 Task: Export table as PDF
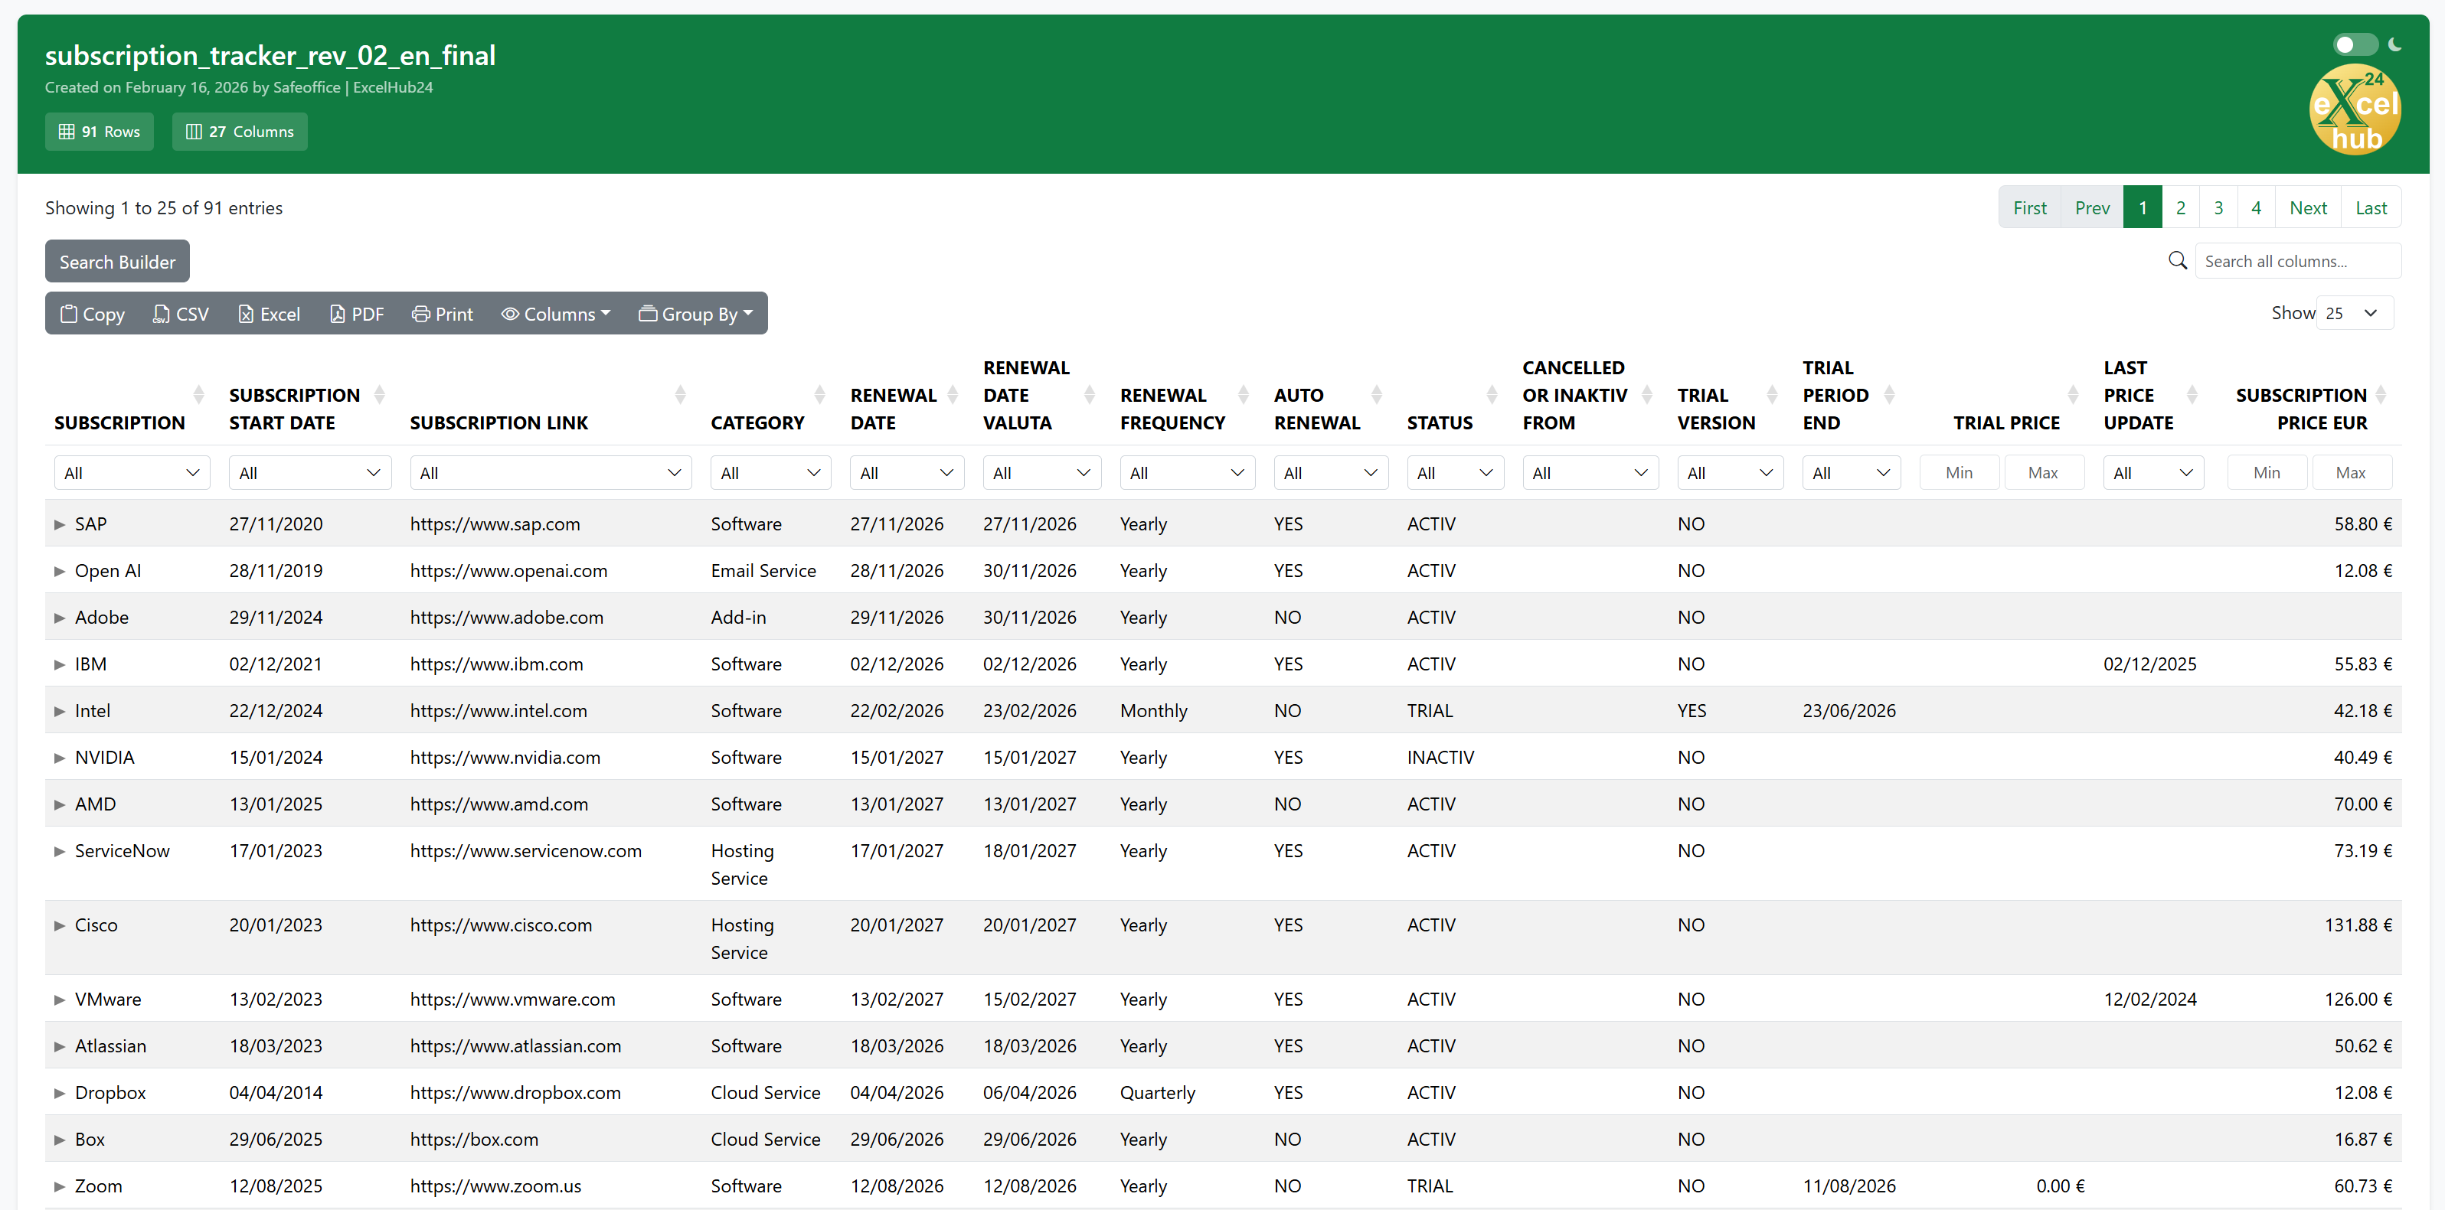click(357, 313)
